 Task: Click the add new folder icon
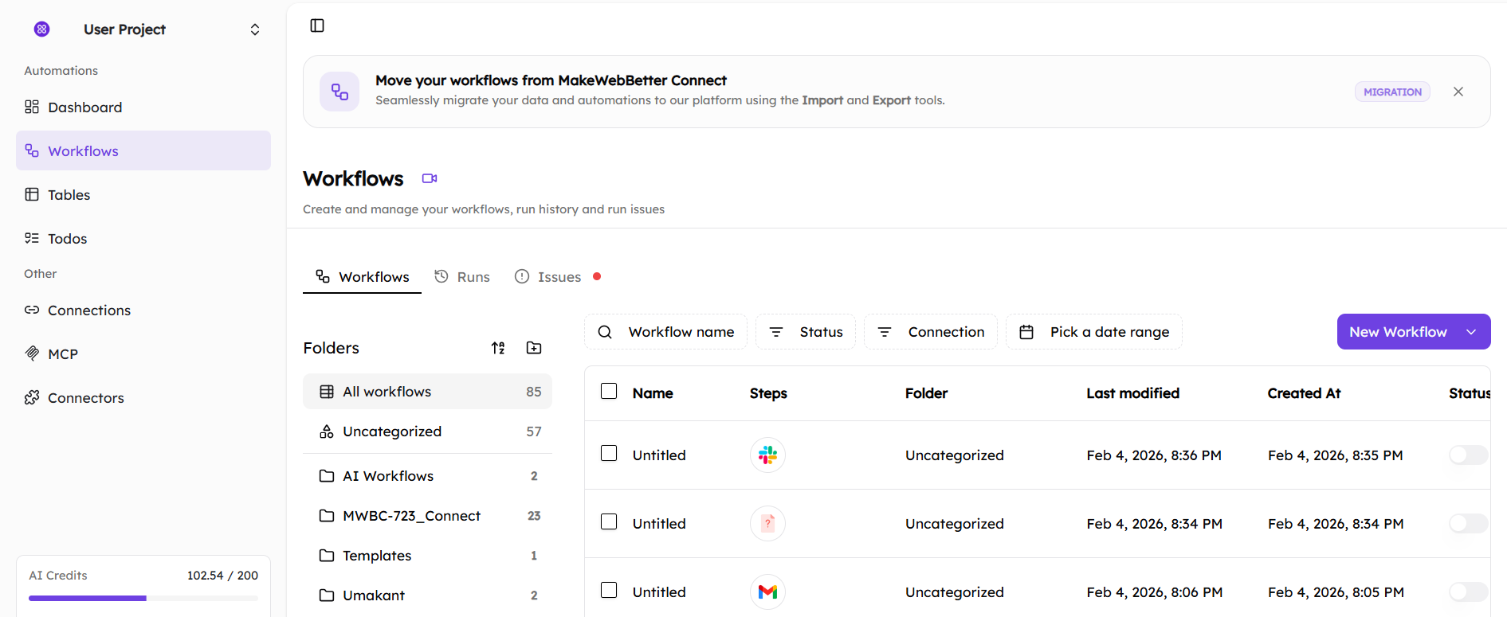click(534, 348)
